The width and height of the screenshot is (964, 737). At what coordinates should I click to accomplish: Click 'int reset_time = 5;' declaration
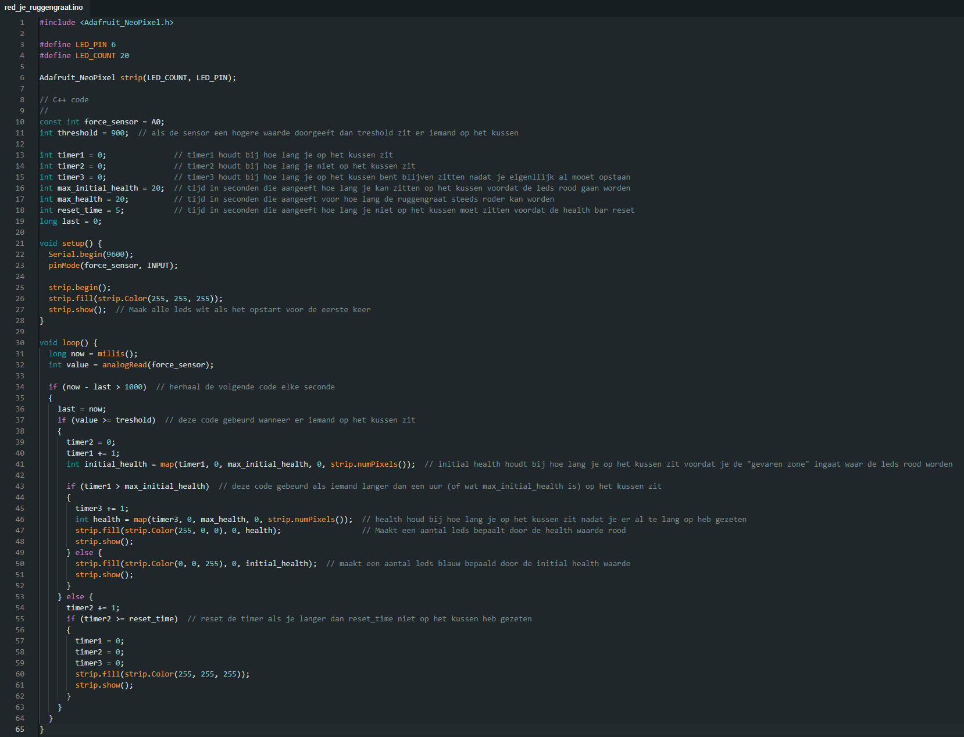point(82,210)
